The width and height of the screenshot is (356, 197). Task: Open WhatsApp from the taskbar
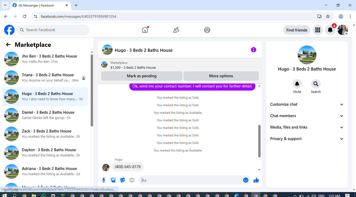44,195
